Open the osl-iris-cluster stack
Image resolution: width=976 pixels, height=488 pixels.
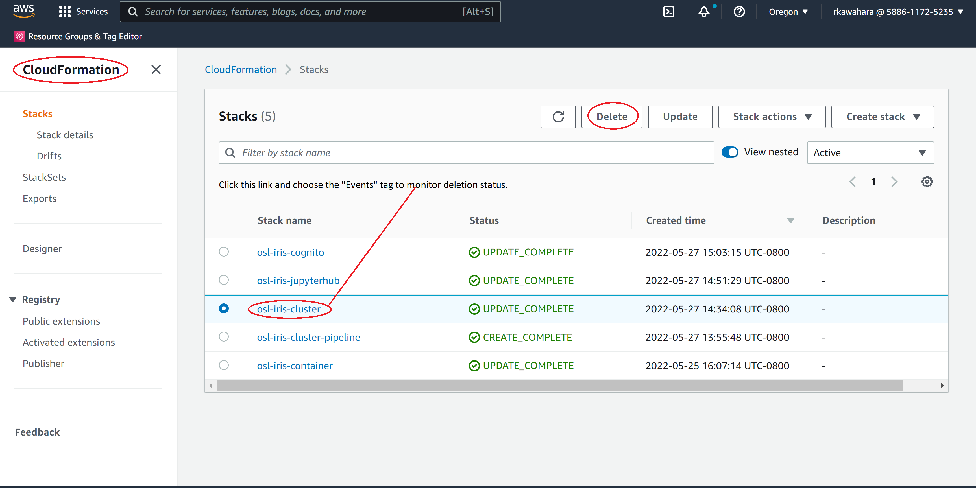(289, 309)
